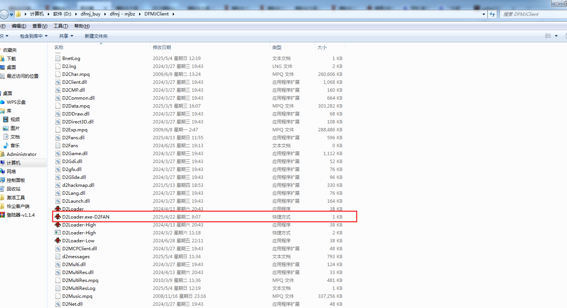Select the D2MultiRes.mpq file name

(x=80, y=280)
